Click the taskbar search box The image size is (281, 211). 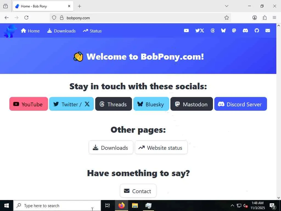(57, 206)
